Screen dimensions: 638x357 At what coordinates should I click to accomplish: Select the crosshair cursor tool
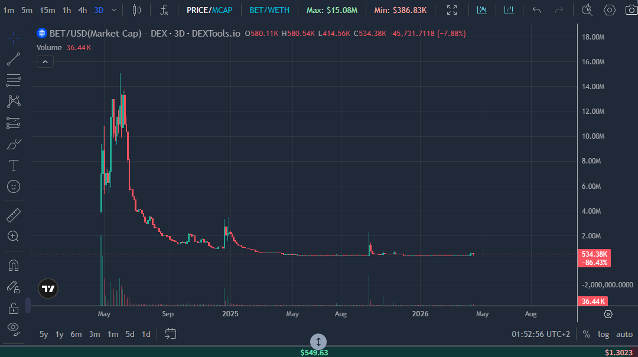pos(14,38)
